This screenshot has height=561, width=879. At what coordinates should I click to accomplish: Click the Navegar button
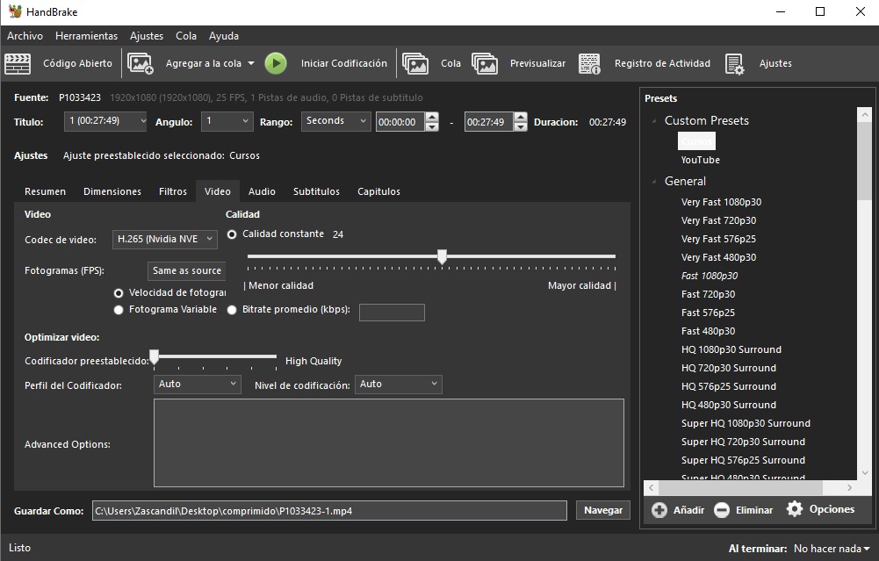(603, 510)
